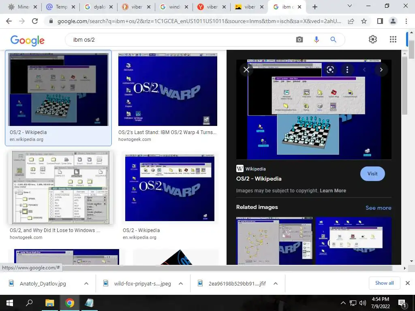The height and width of the screenshot is (311, 415).
Task: Switch to the Yandex viber tab
Action: tap(212, 7)
